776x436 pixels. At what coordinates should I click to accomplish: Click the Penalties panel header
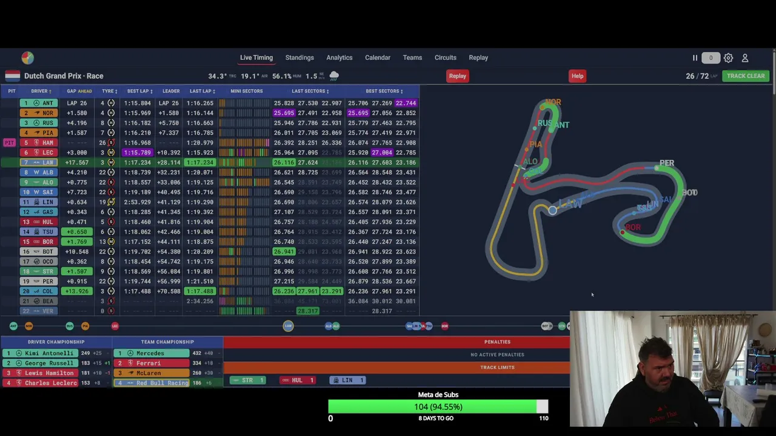497,342
